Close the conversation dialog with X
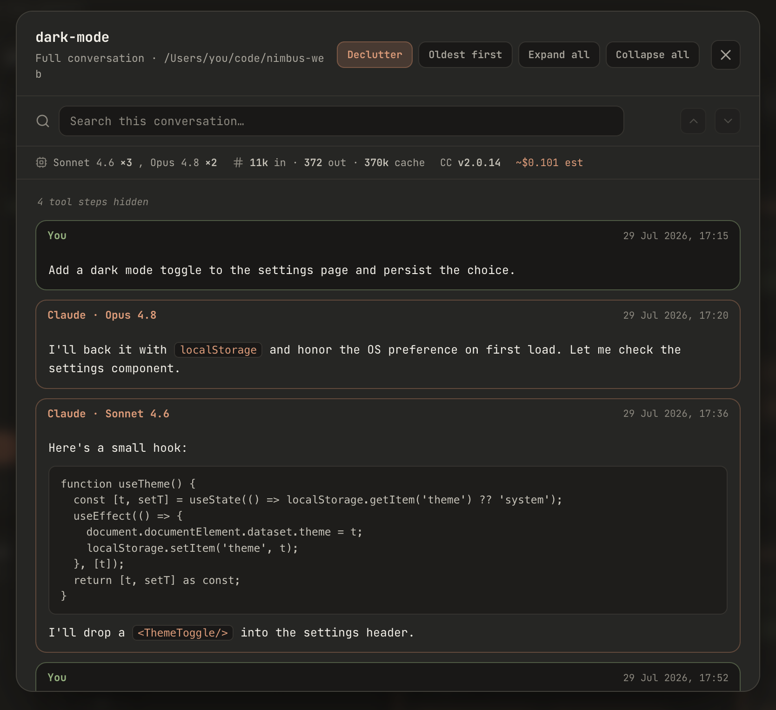This screenshot has width=776, height=710. click(x=725, y=55)
